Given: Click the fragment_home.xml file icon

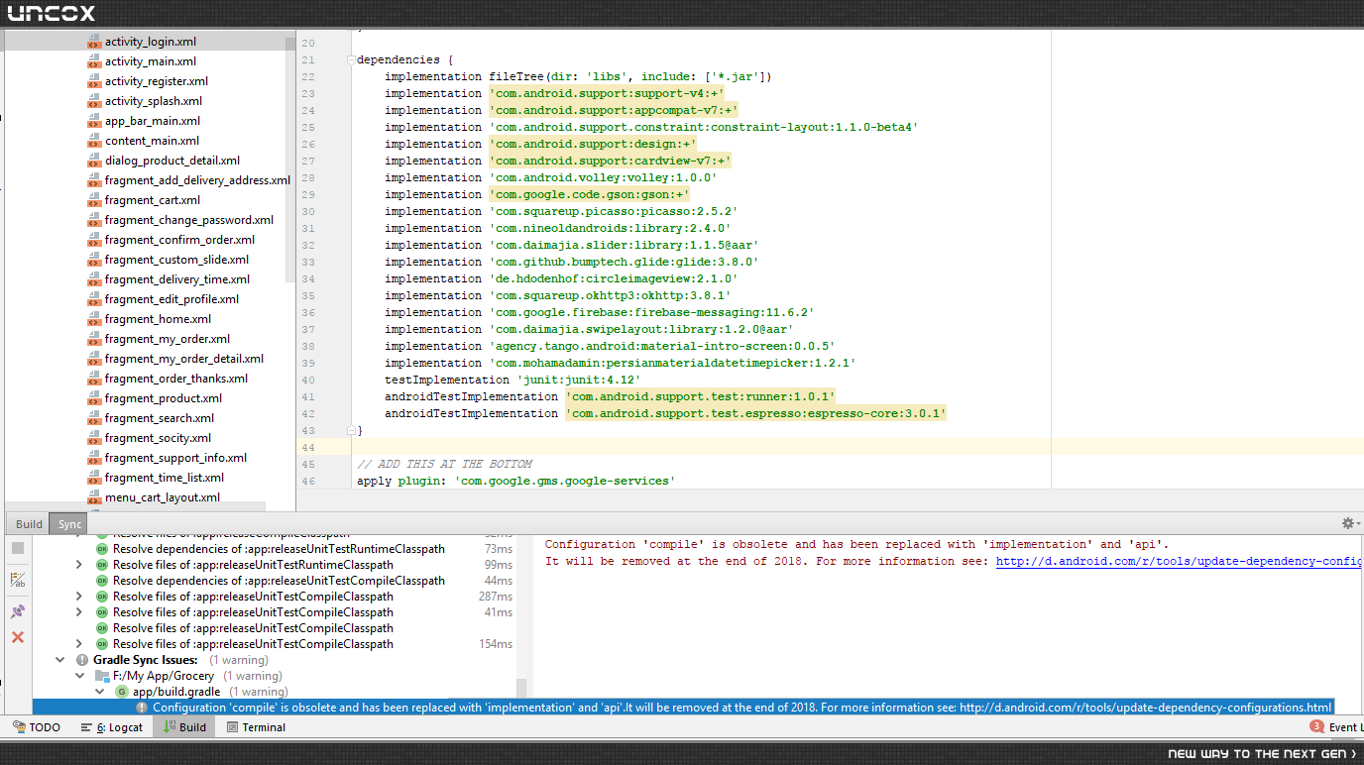Looking at the screenshot, I should [94, 319].
